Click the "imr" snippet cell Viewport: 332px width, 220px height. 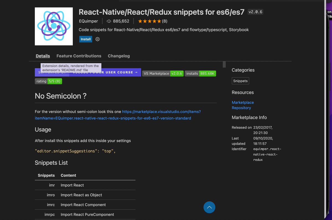pyautogui.click(x=52, y=185)
